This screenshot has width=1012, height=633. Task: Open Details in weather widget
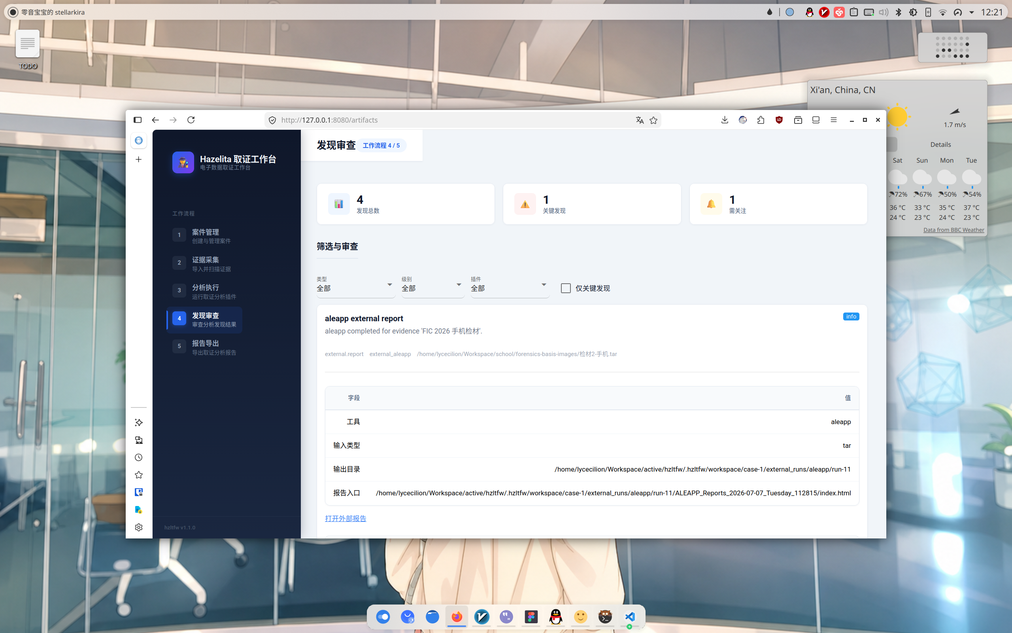pos(940,144)
